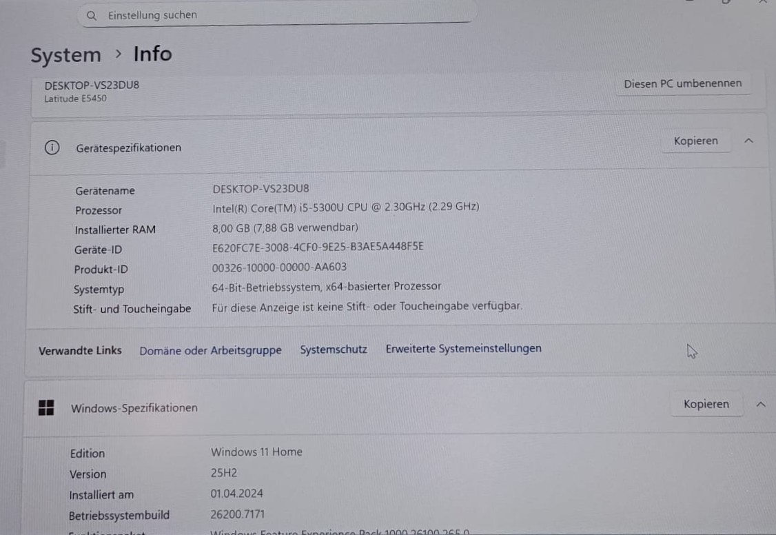Click the Windows logo icon beside Windows-Spezifikationen
The width and height of the screenshot is (776, 535).
46,408
